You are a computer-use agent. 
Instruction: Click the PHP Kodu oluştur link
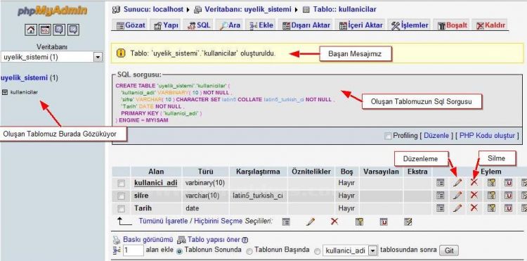pos(487,136)
